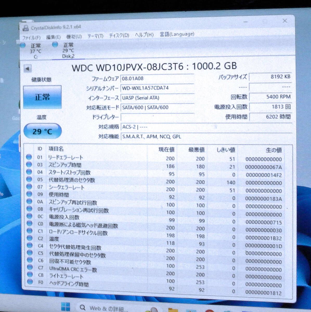This screenshot has width=311, height=312.
Task: Click the status dot for attribute 05
Action: click(29, 179)
